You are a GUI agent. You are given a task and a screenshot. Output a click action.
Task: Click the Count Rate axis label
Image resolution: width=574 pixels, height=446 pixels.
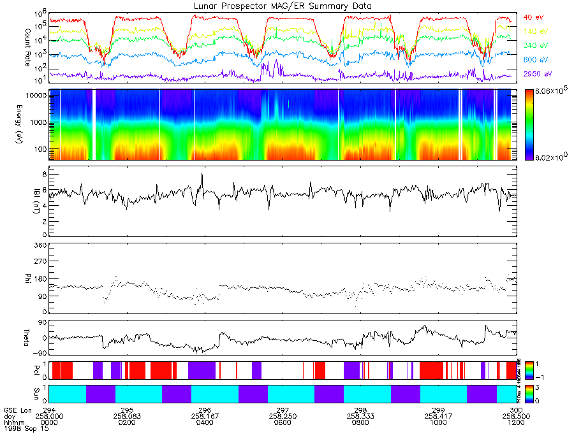coord(27,48)
